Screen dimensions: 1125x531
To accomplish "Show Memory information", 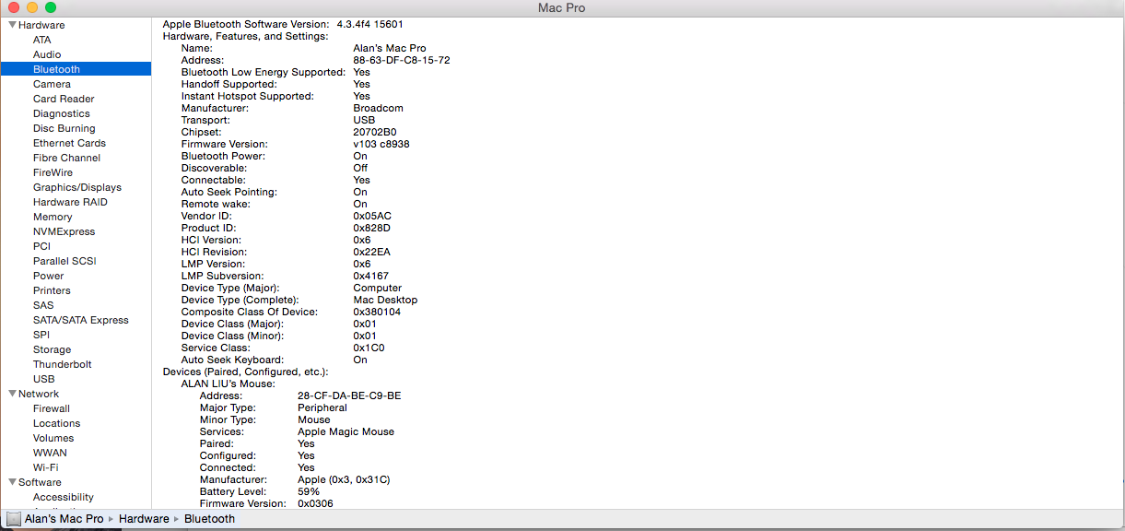I will (x=53, y=217).
